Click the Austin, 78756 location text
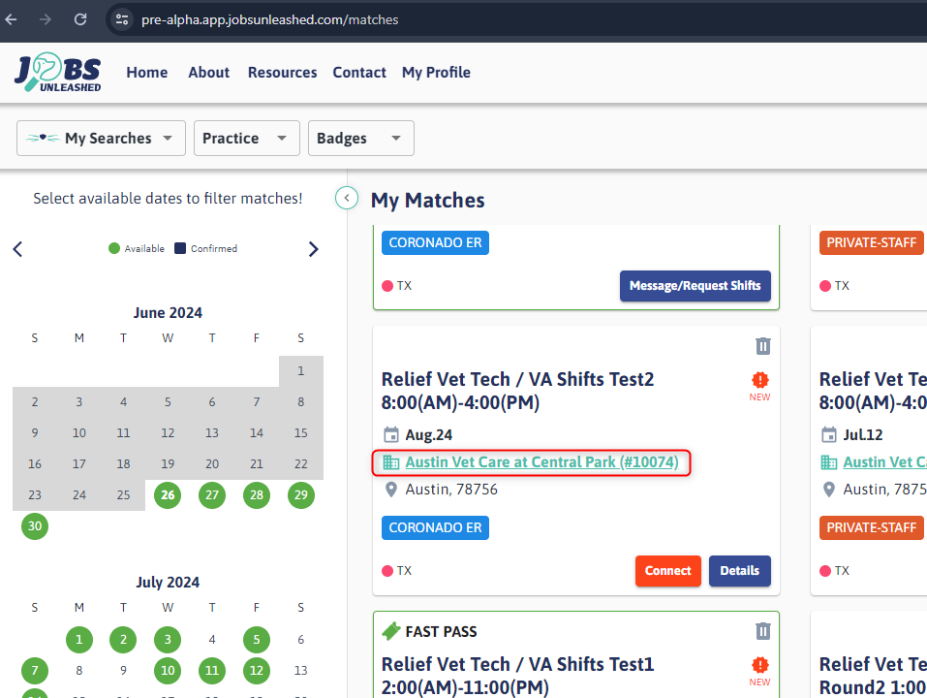927x698 pixels. (x=451, y=490)
